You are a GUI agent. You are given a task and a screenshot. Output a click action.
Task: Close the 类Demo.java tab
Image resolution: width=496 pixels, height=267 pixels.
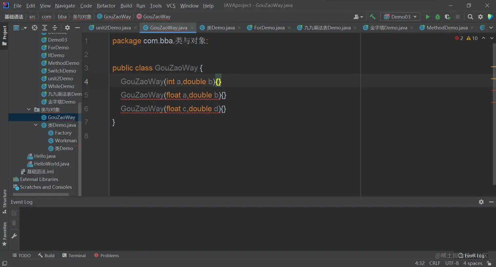[x=239, y=28]
